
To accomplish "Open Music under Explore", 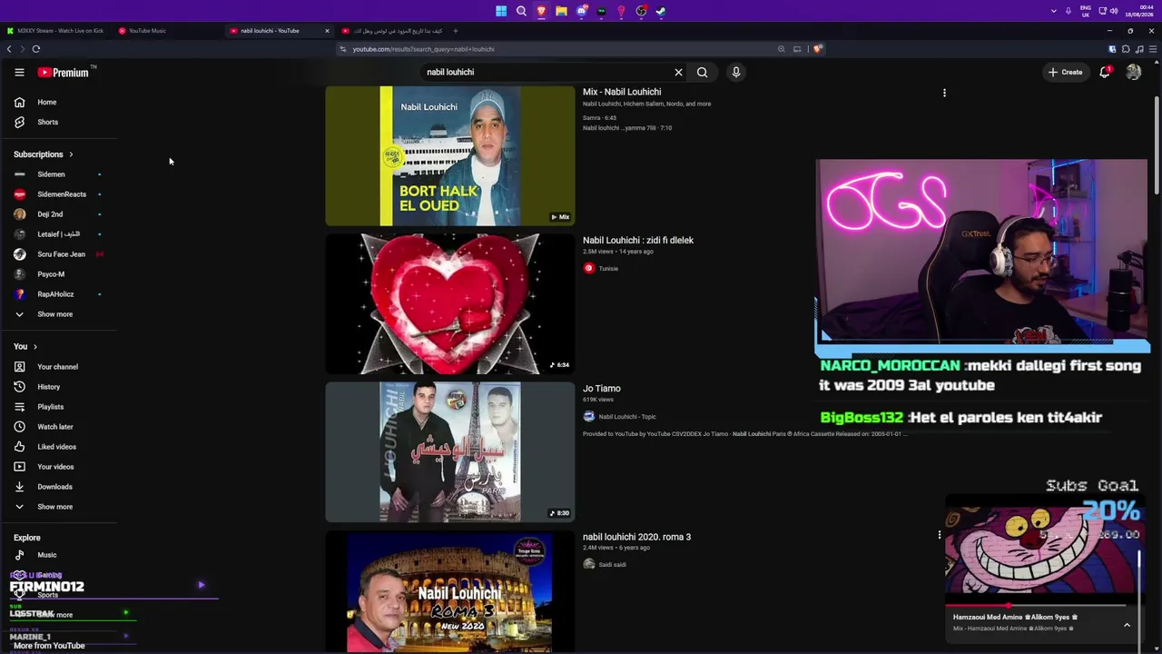I will click(x=35, y=555).
